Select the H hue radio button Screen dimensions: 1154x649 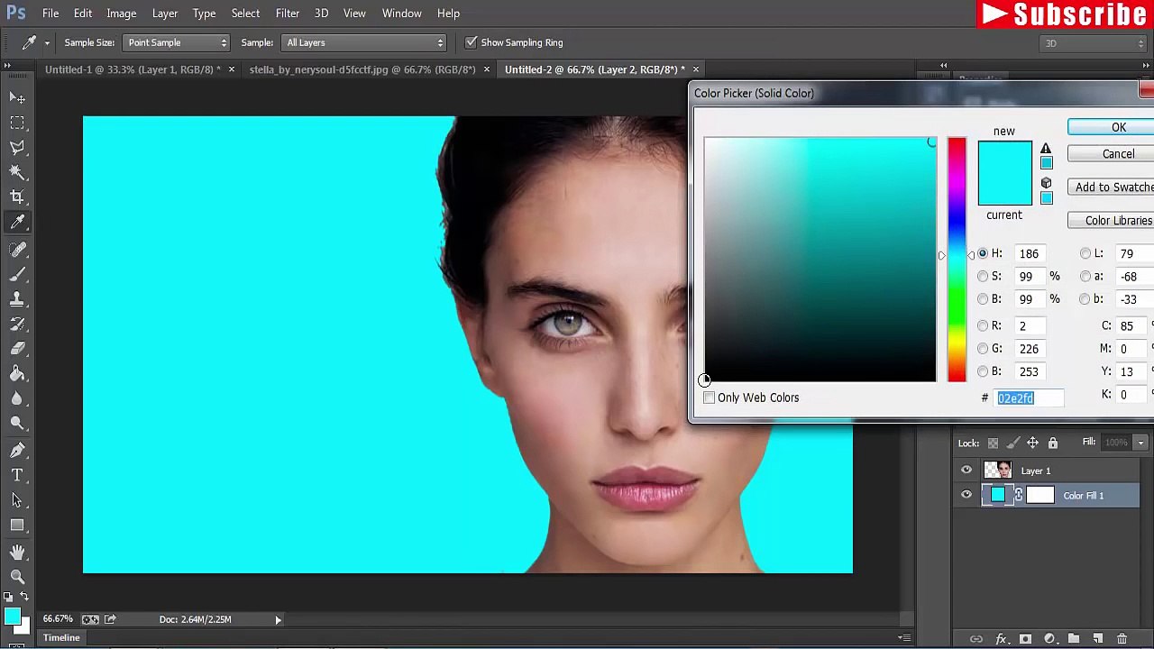983,253
